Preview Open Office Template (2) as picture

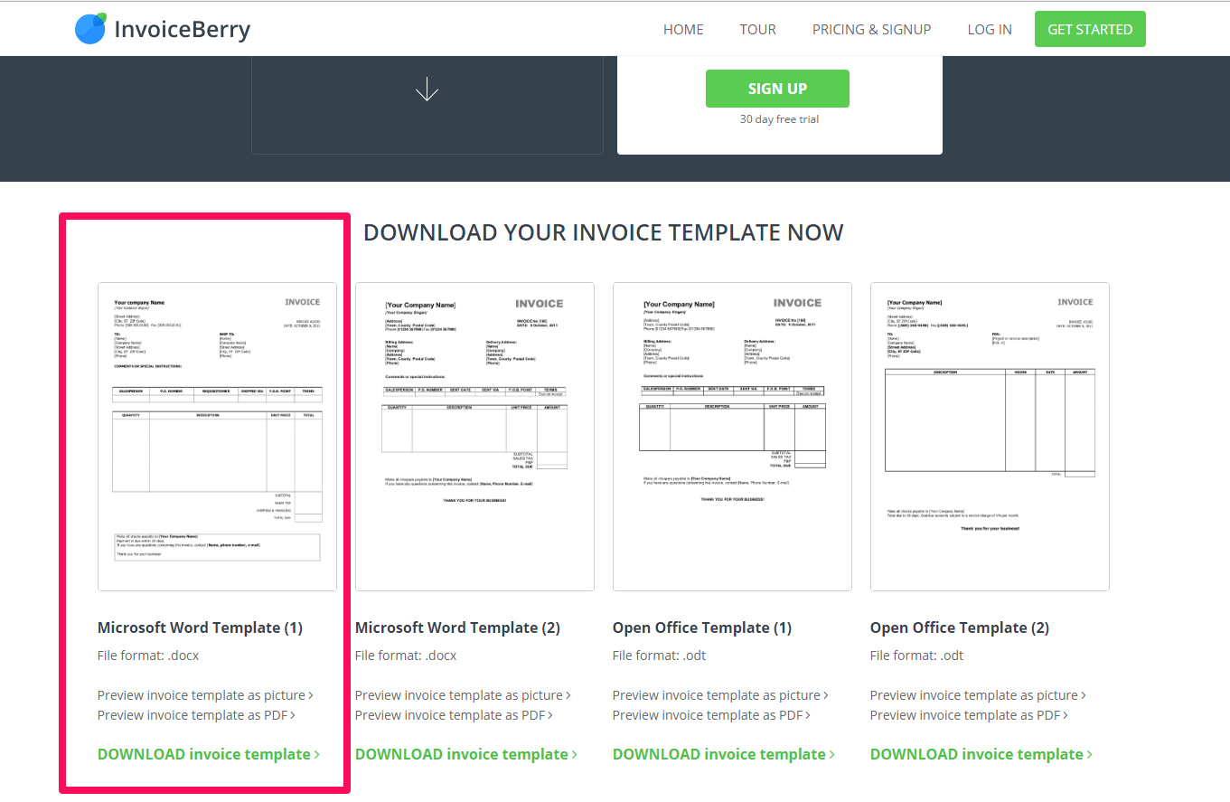(x=978, y=695)
